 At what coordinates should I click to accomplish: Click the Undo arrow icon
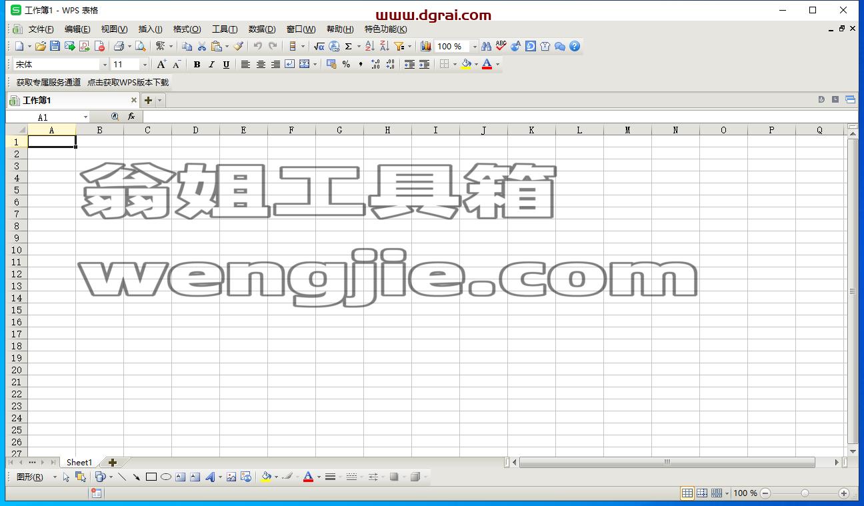(257, 47)
